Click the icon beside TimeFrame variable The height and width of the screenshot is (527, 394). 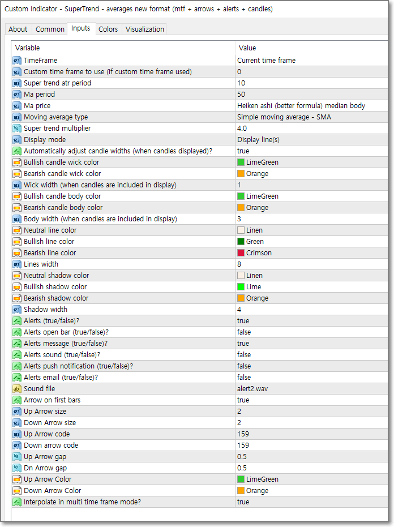(x=17, y=61)
